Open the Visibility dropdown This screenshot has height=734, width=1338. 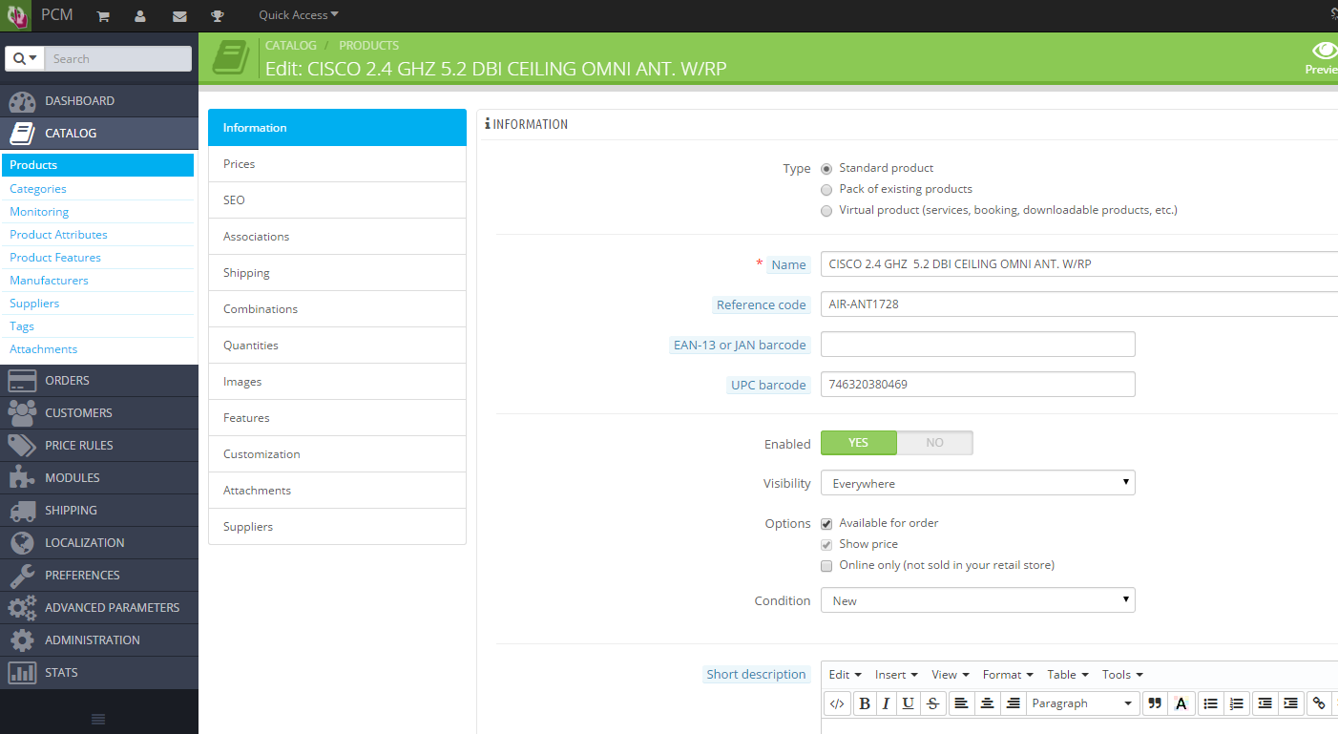(978, 483)
